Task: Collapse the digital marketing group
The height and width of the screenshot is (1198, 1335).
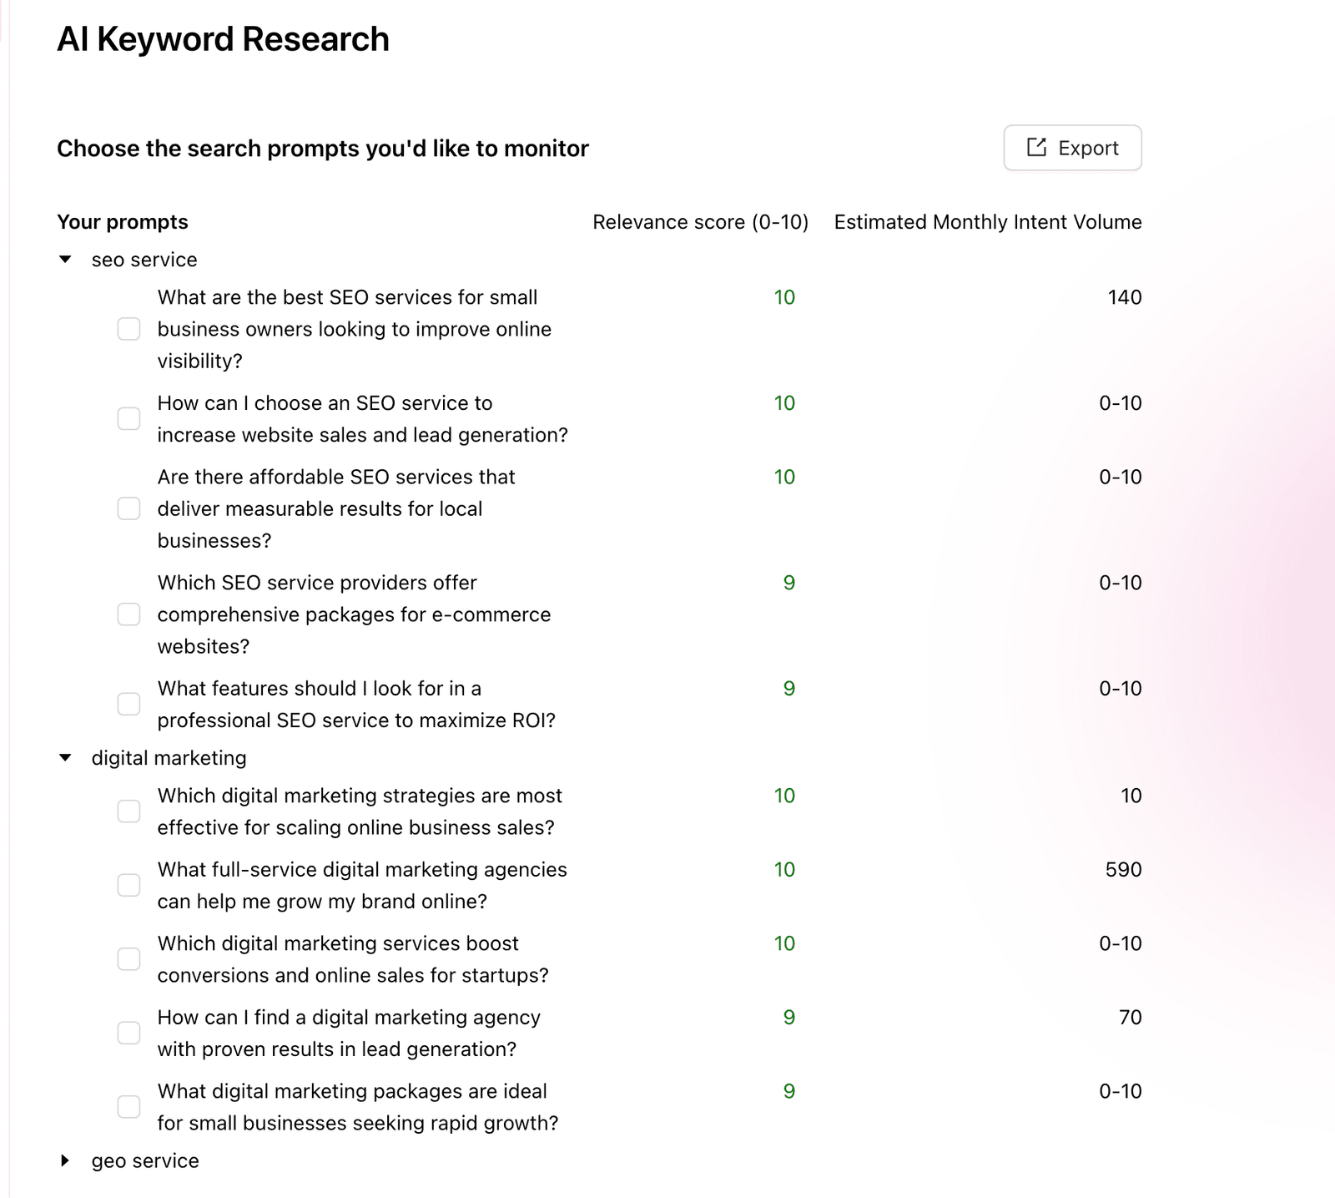Action: (x=65, y=758)
